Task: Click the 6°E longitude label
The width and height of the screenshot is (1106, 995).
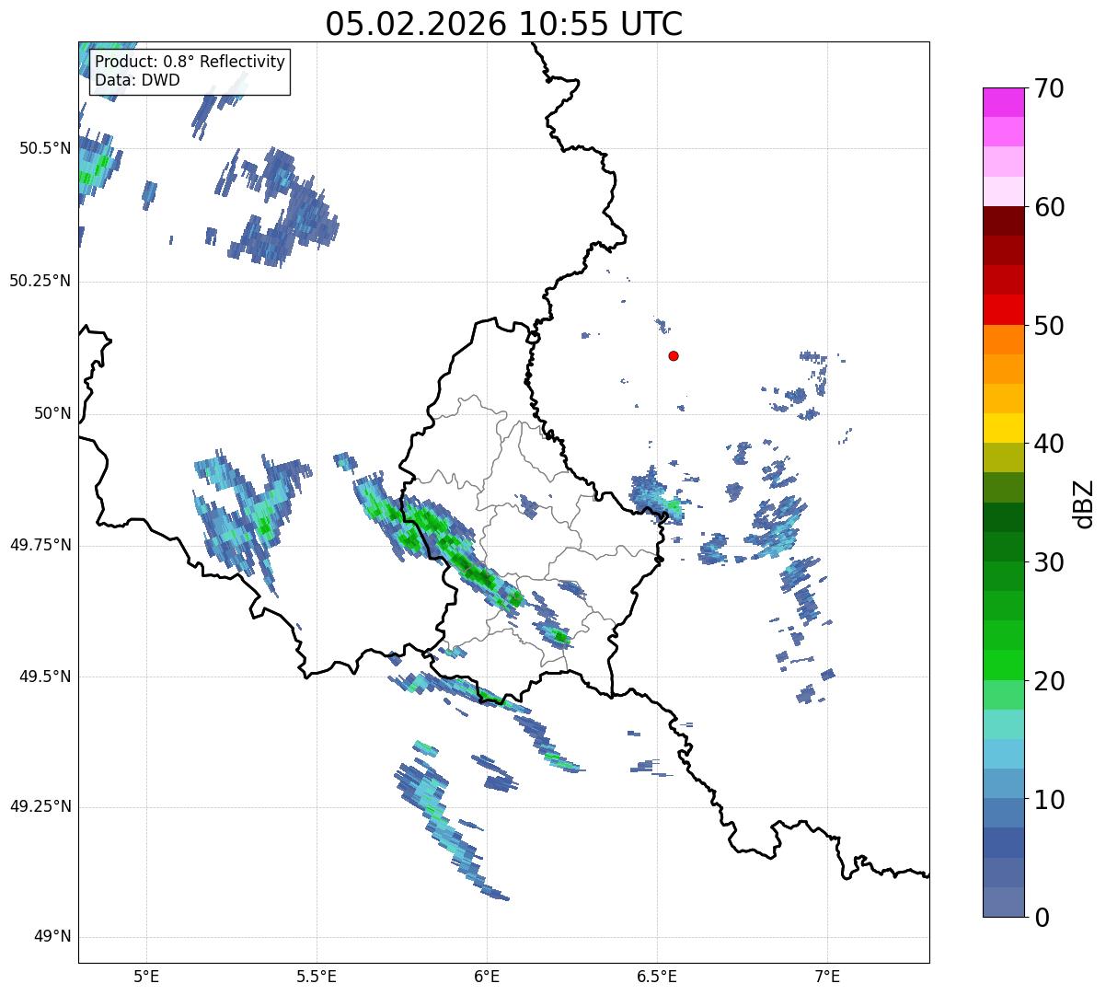Action: pyautogui.click(x=487, y=977)
